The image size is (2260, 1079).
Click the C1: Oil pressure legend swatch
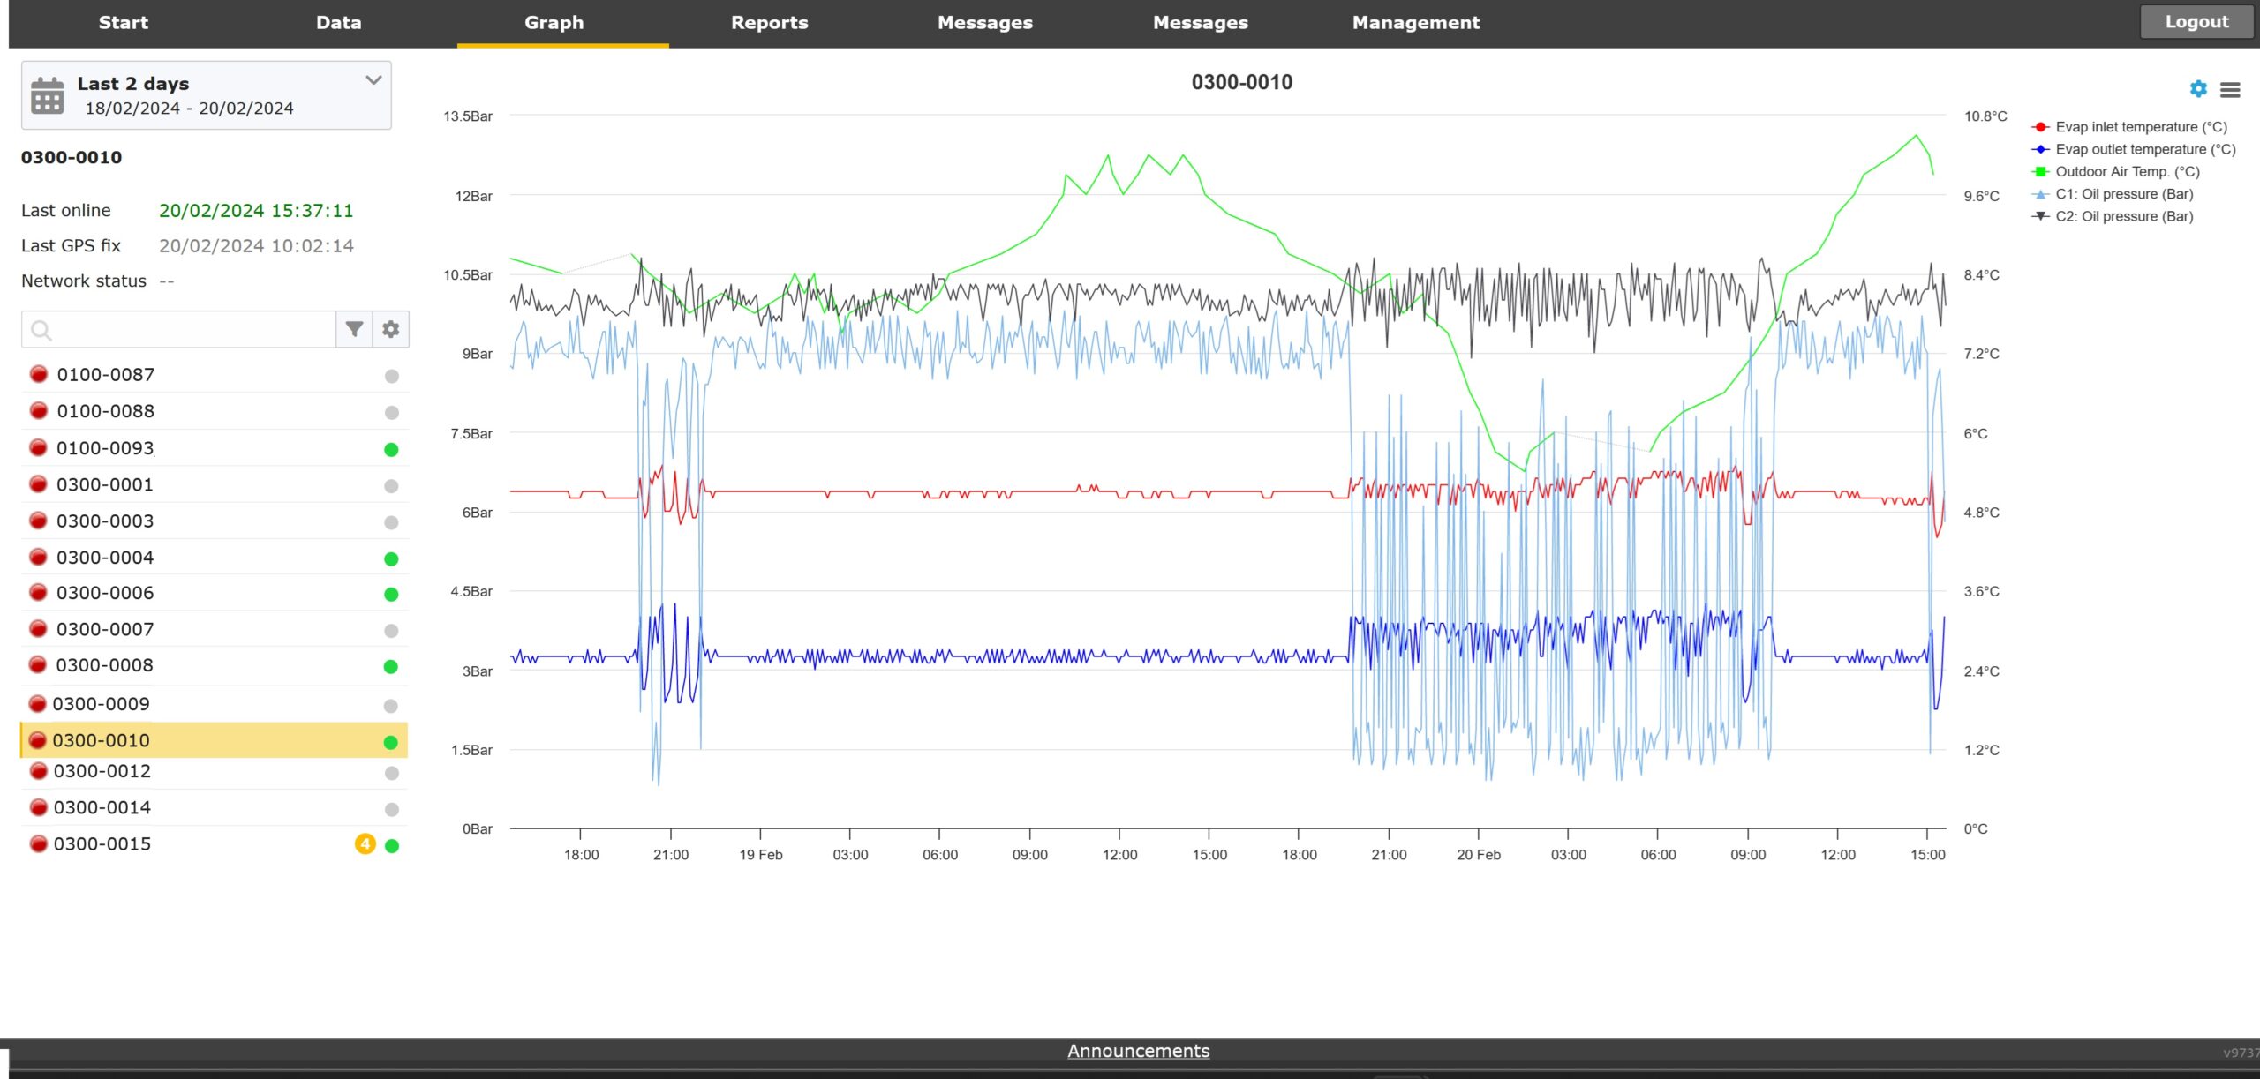[x=2040, y=194]
